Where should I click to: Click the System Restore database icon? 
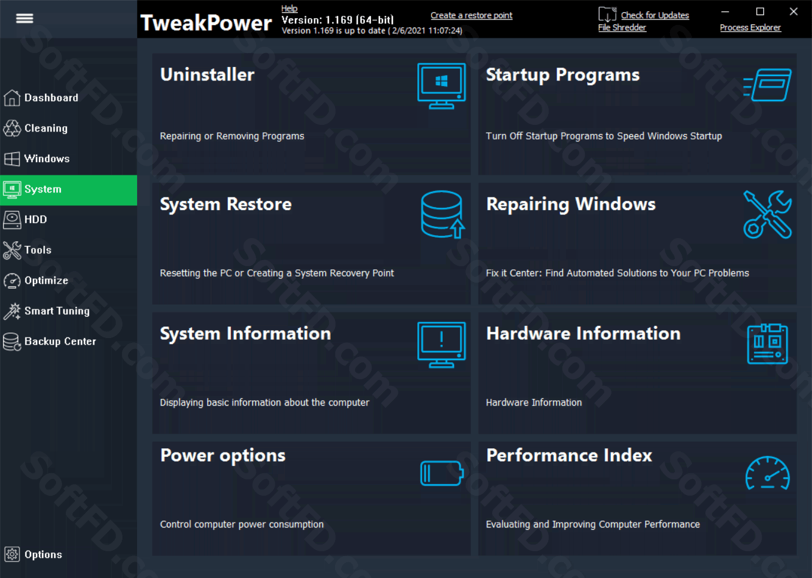click(x=443, y=214)
